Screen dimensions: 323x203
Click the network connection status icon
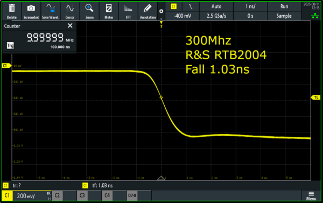tap(315, 16)
